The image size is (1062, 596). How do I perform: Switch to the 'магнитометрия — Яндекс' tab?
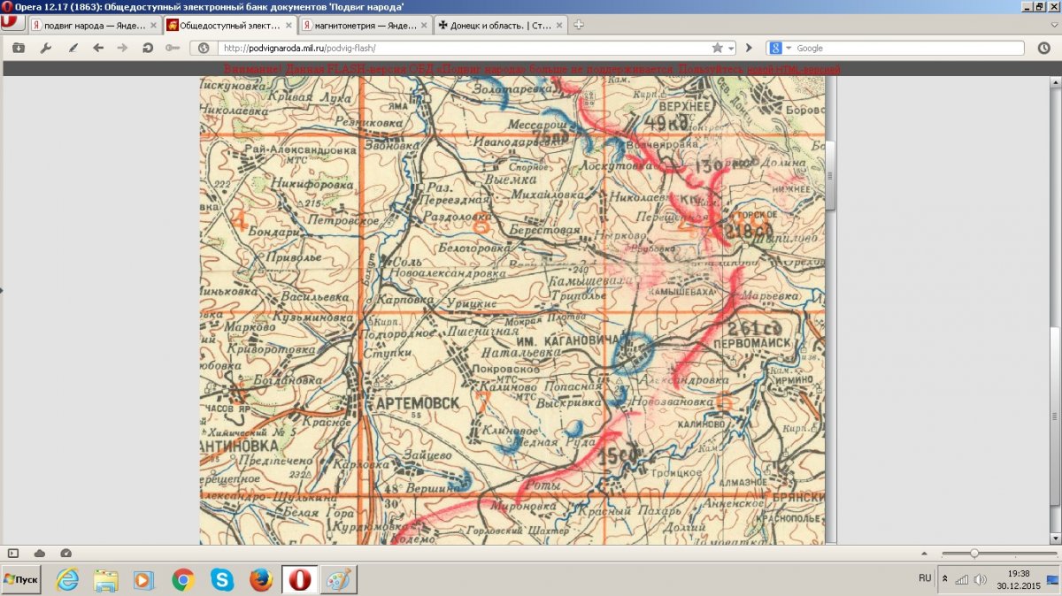[x=358, y=25]
